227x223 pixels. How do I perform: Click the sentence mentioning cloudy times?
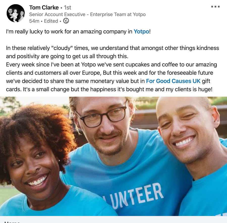pyautogui.click(x=112, y=52)
